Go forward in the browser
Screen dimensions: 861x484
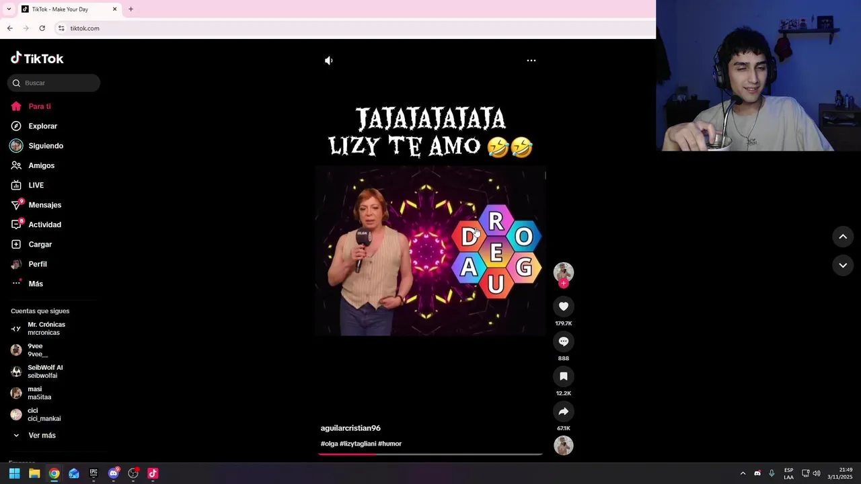(26, 28)
